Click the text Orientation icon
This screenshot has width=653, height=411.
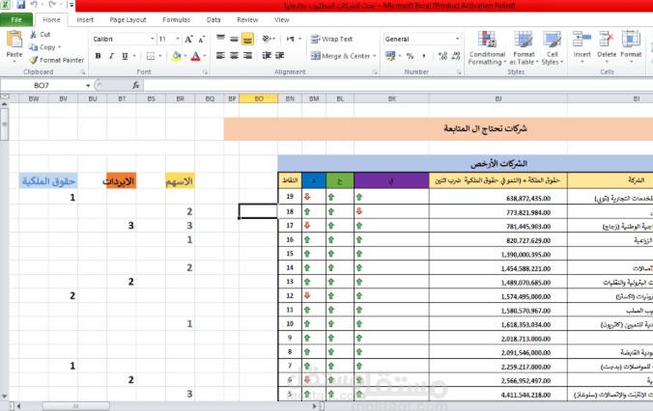(267, 39)
